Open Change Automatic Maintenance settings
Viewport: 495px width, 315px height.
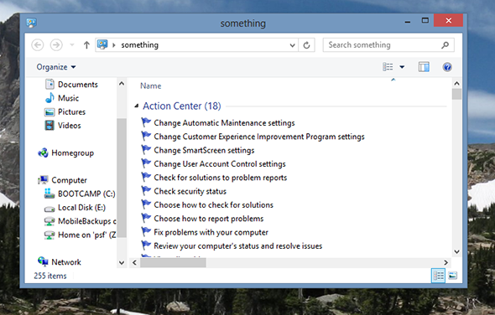pyautogui.click(x=224, y=123)
